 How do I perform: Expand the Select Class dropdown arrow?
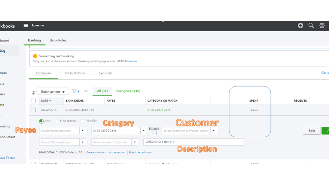83,142
